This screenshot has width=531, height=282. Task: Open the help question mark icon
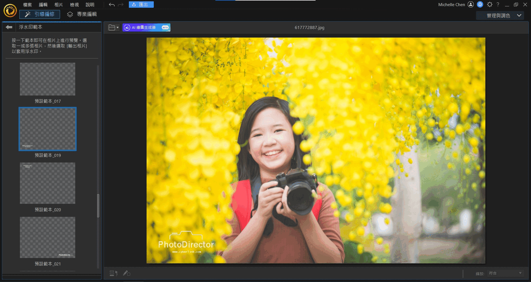point(498,4)
